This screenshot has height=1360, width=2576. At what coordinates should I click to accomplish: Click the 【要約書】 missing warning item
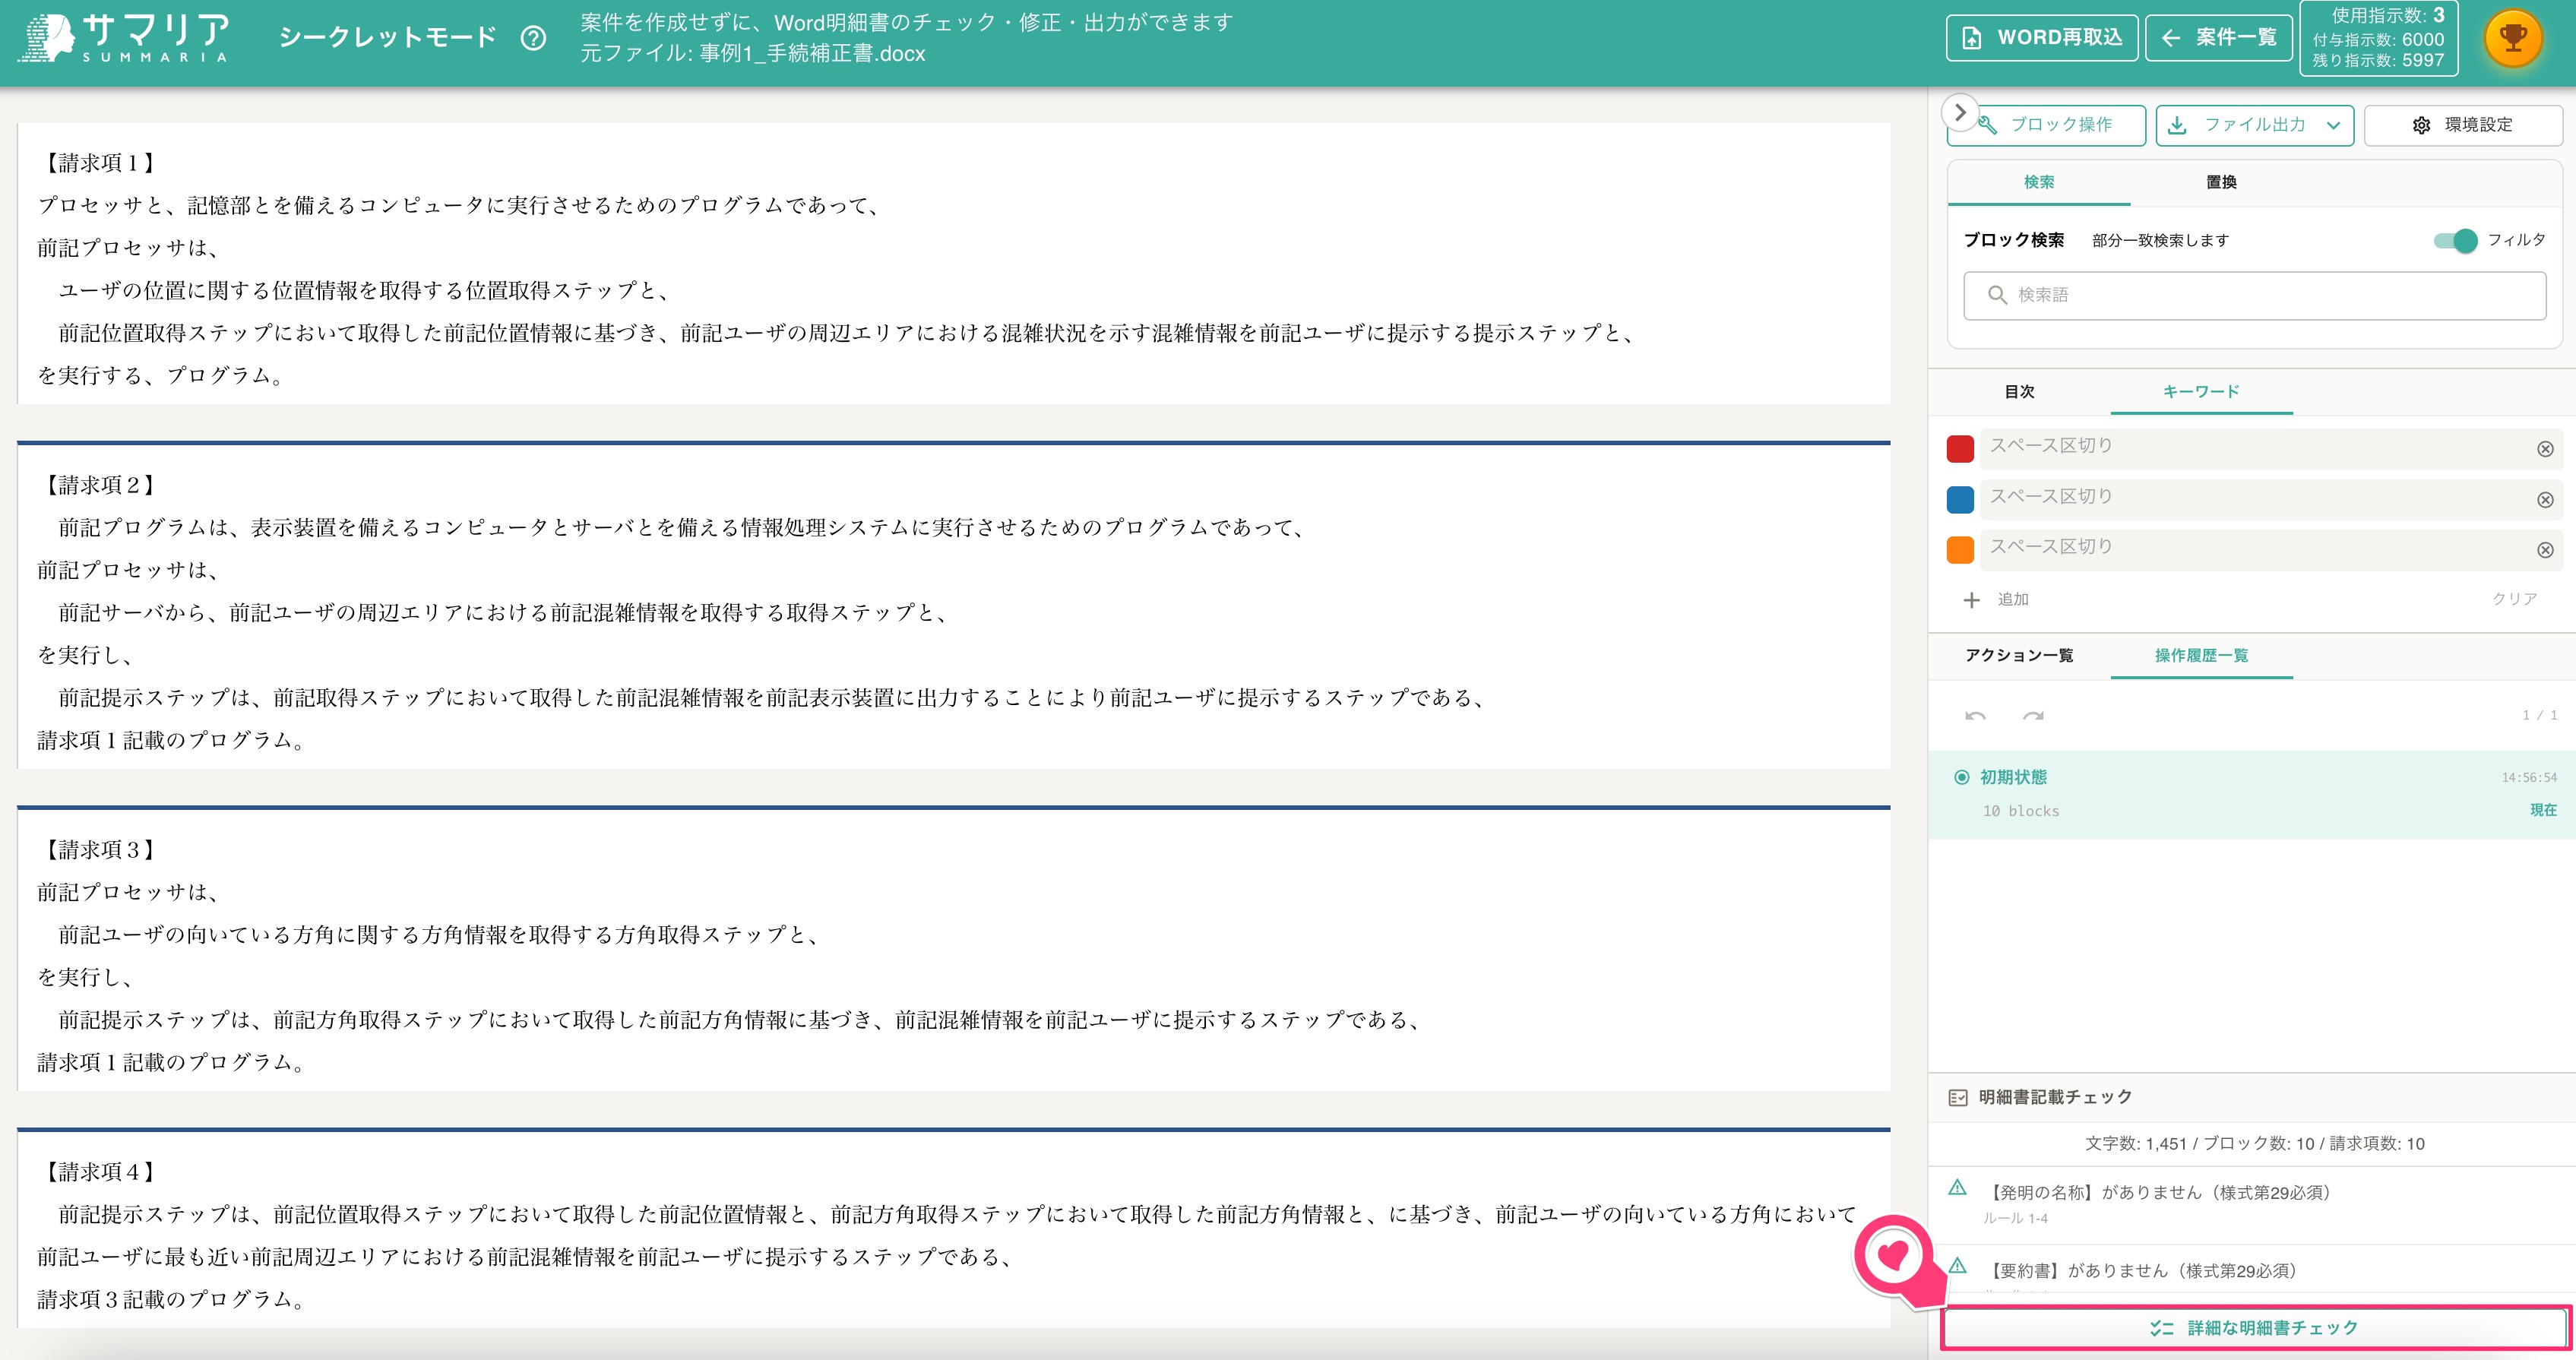2252,1271
